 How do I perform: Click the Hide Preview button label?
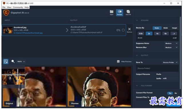126,61
